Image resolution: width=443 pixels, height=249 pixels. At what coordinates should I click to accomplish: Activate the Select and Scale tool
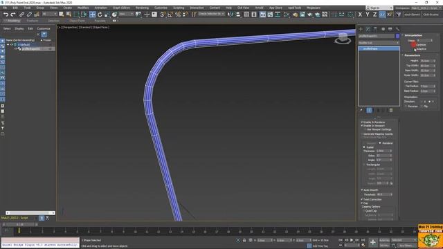coord(107,15)
